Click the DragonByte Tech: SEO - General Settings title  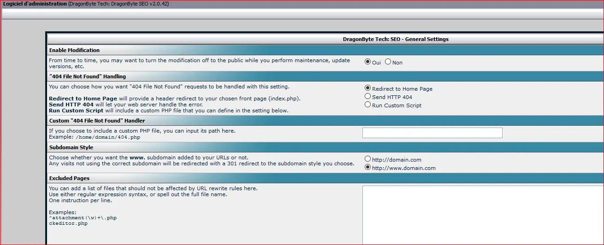(396, 39)
